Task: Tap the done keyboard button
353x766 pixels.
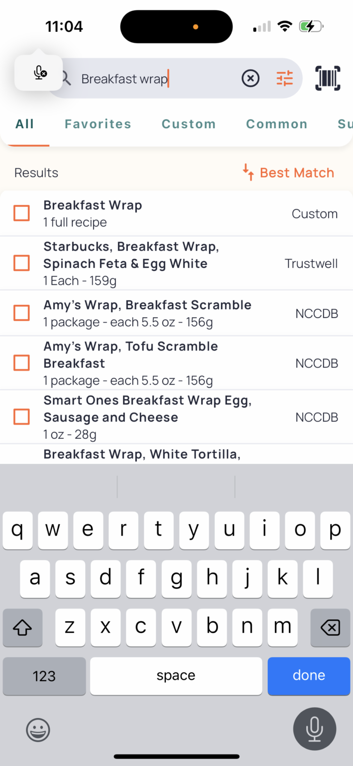Action: pos(309,676)
